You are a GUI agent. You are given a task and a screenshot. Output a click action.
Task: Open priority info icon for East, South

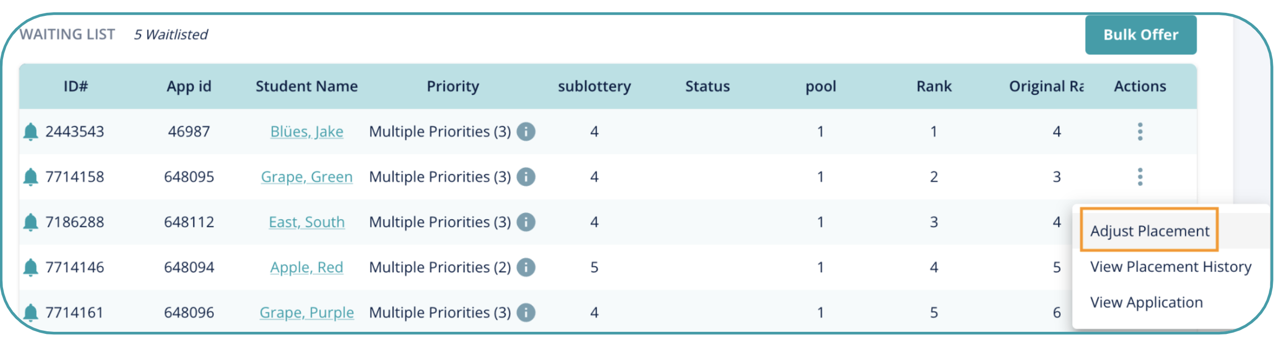pos(526,222)
